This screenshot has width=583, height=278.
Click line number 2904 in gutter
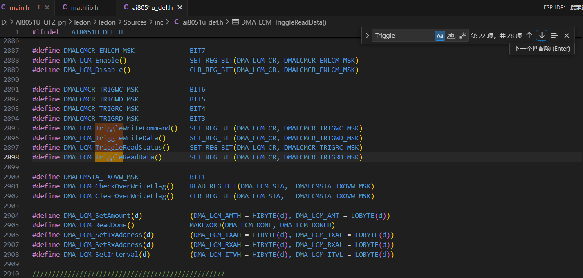[x=11, y=215]
